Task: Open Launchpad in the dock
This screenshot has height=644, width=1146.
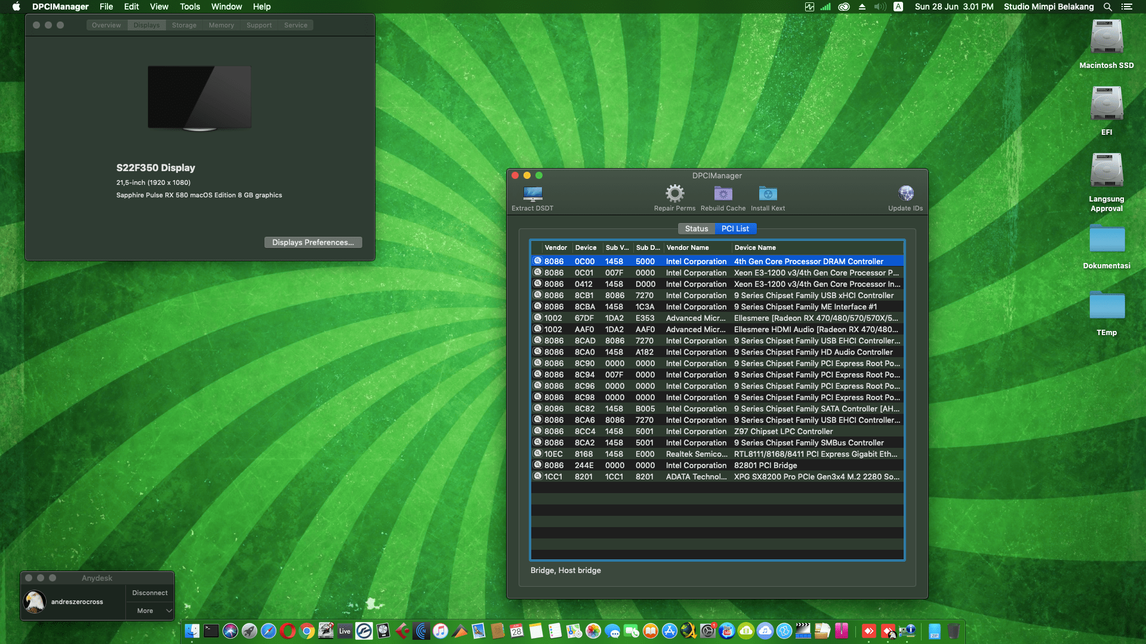Action: point(249,631)
